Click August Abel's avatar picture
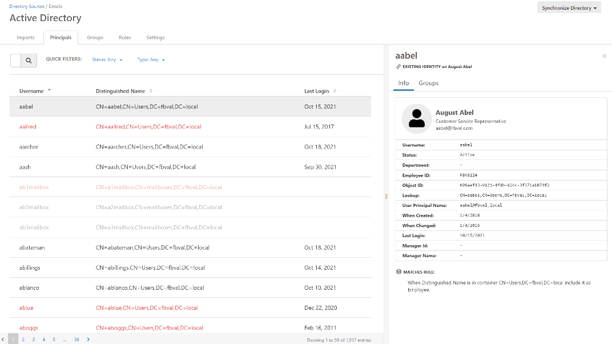Screen dimensions: 612x344 [416, 119]
